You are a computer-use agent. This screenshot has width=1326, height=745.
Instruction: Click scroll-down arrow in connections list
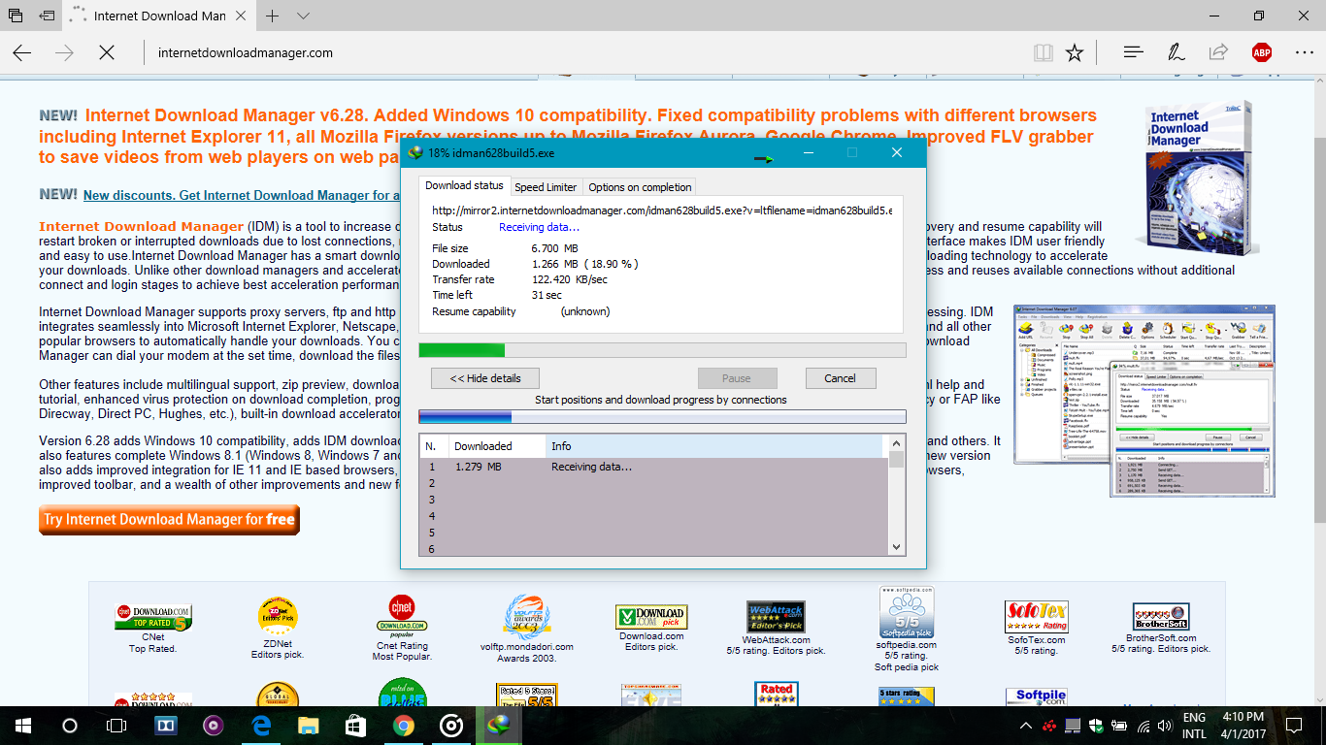[896, 548]
